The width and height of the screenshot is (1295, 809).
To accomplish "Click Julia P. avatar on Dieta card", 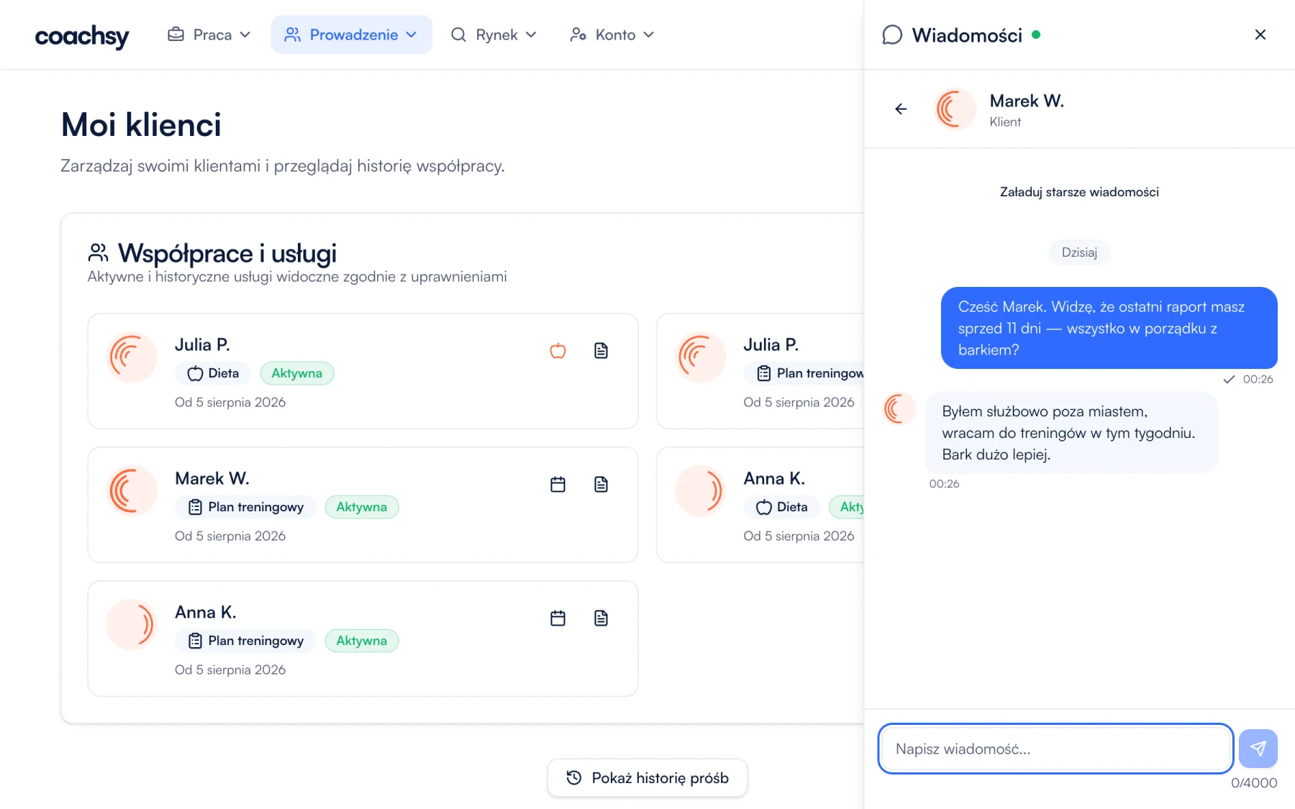I will [132, 357].
